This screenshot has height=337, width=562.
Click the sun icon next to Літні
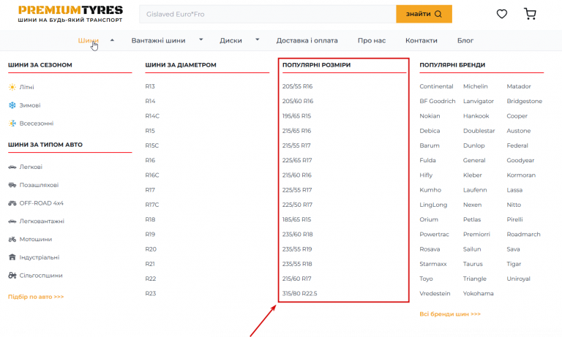[12, 87]
